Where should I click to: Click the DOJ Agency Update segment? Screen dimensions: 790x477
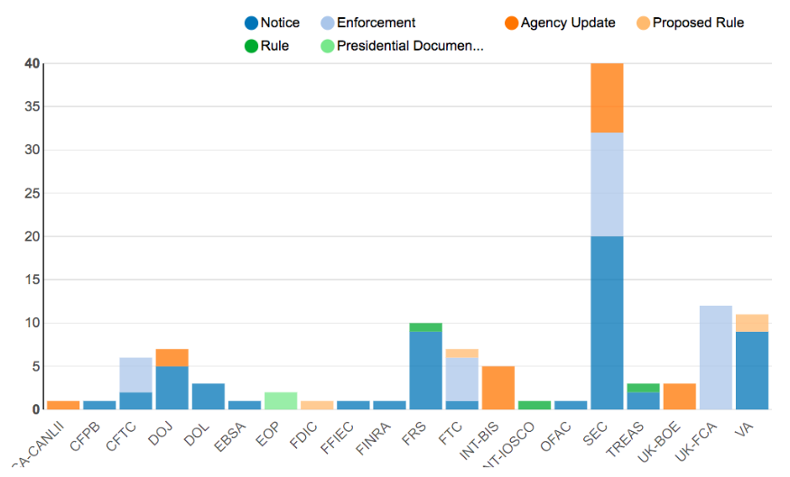coord(172,357)
